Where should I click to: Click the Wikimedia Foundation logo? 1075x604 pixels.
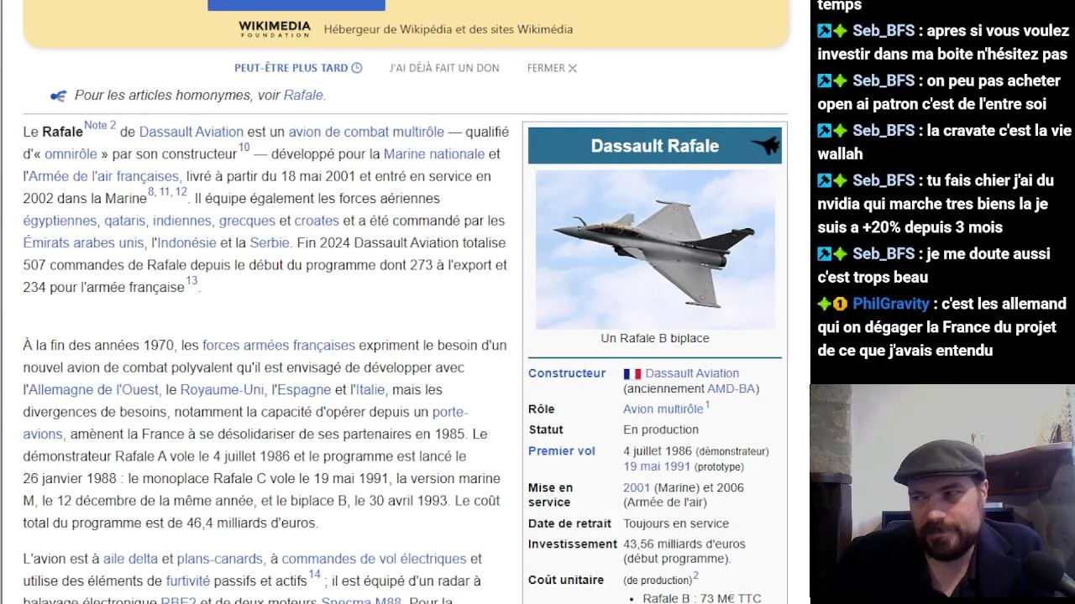tap(275, 29)
